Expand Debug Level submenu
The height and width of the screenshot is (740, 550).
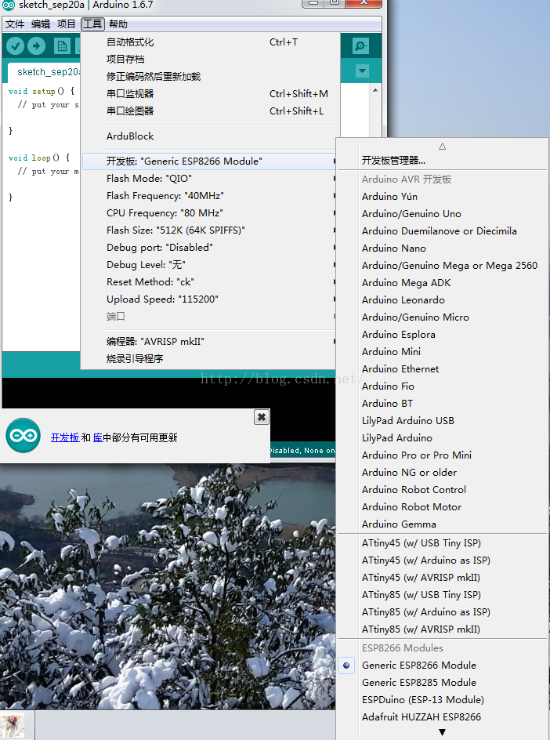click(x=210, y=265)
